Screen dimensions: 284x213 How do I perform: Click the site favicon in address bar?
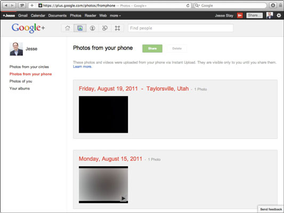(x=40, y=5)
